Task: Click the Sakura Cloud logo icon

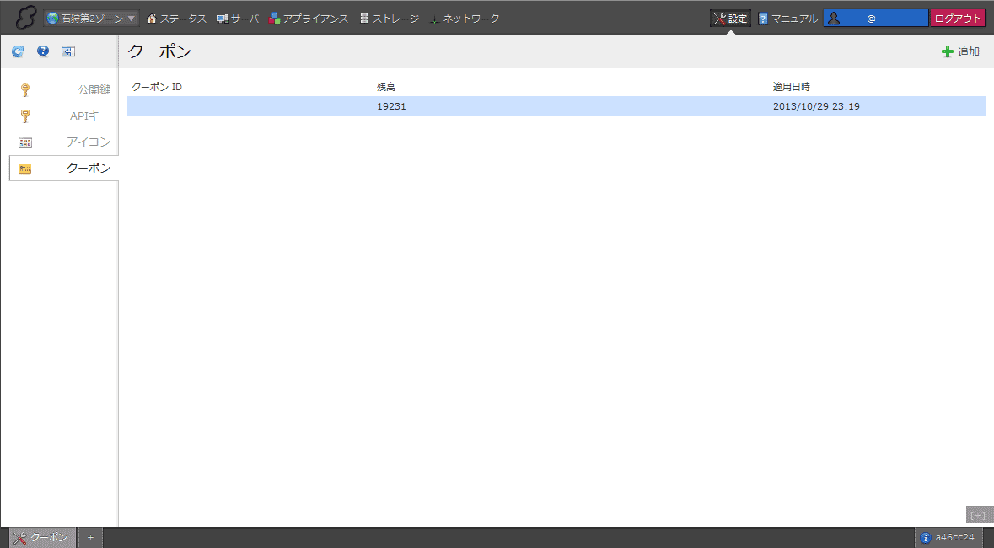Action: [x=25, y=18]
